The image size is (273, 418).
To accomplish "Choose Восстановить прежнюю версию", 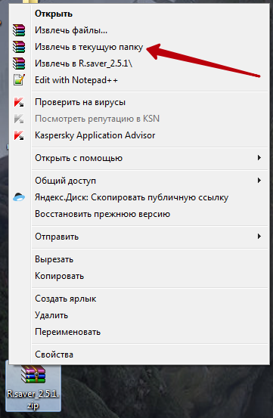I will click(102, 214).
